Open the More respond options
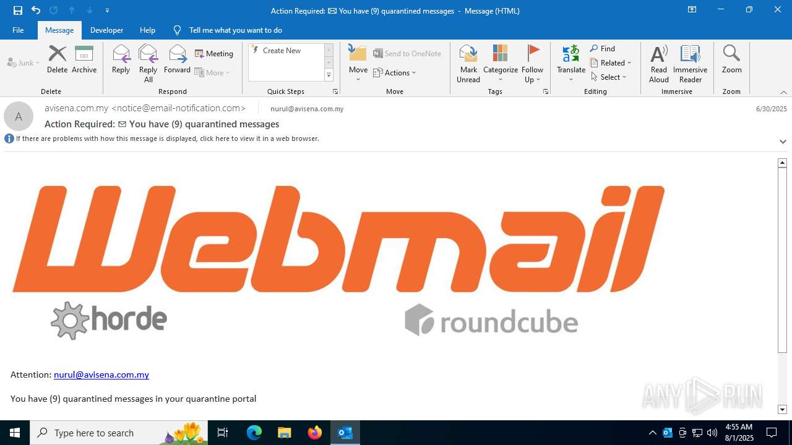 pos(212,72)
